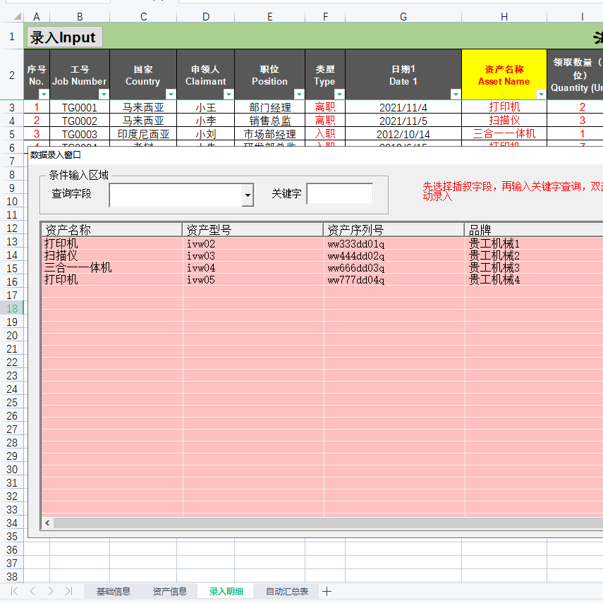This screenshot has width=603, height=603.
Task: Switch to the 资产信息 sheet tab
Action: (x=169, y=592)
